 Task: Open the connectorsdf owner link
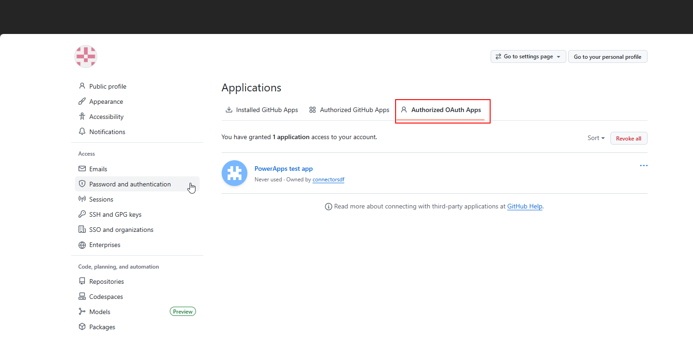point(328,180)
